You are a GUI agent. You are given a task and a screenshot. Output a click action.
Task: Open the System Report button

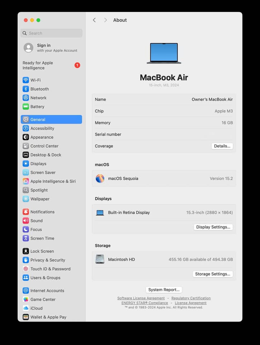(x=164, y=290)
